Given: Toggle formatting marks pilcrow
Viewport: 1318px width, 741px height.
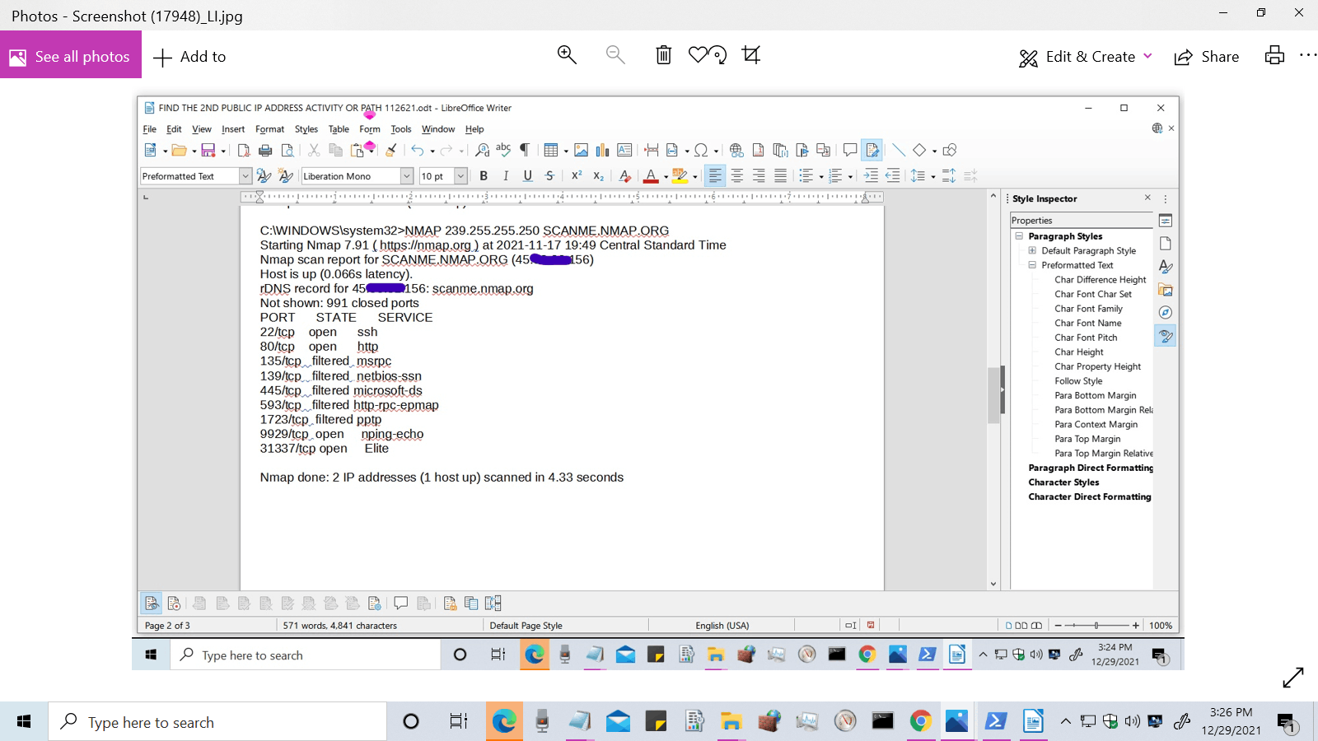Looking at the screenshot, I should click(524, 150).
